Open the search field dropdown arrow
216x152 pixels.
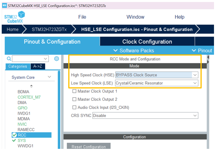(45, 59)
